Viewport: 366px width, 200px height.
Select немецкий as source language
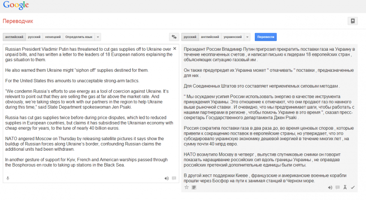53,37
